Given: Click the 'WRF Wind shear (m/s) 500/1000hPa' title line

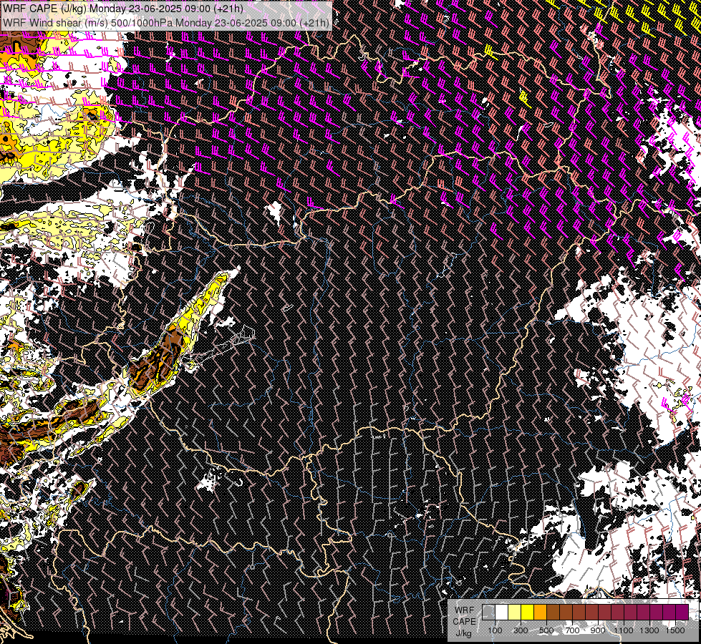Looking at the screenshot, I should [166, 22].
